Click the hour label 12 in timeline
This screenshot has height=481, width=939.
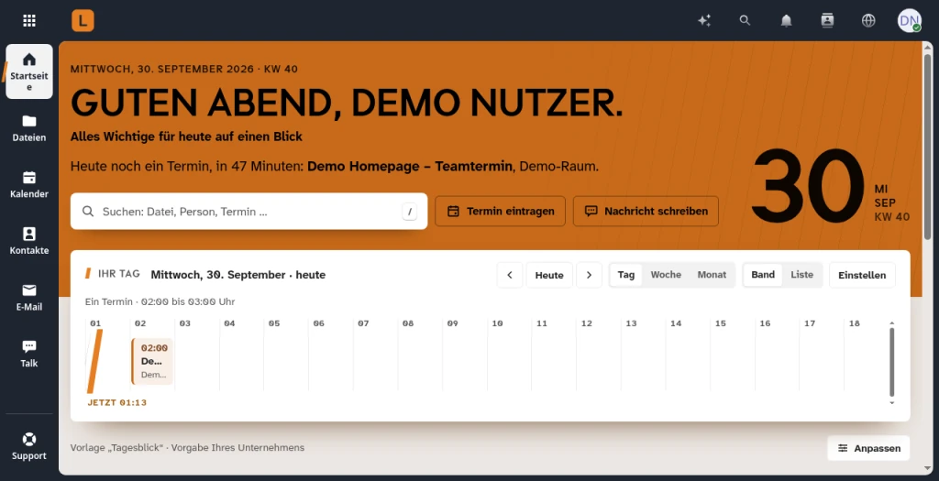click(x=586, y=323)
